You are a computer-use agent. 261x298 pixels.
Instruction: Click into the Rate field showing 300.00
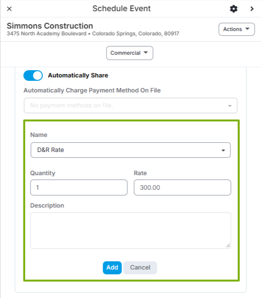click(x=182, y=187)
